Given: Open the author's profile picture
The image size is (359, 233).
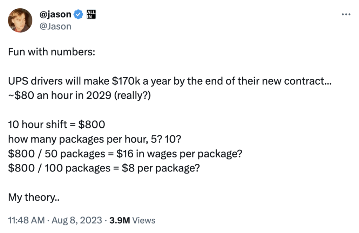Looking at the screenshot, I should [20, 20].
